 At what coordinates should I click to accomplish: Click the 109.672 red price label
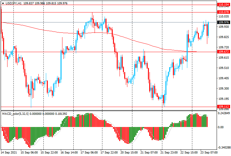224,51
